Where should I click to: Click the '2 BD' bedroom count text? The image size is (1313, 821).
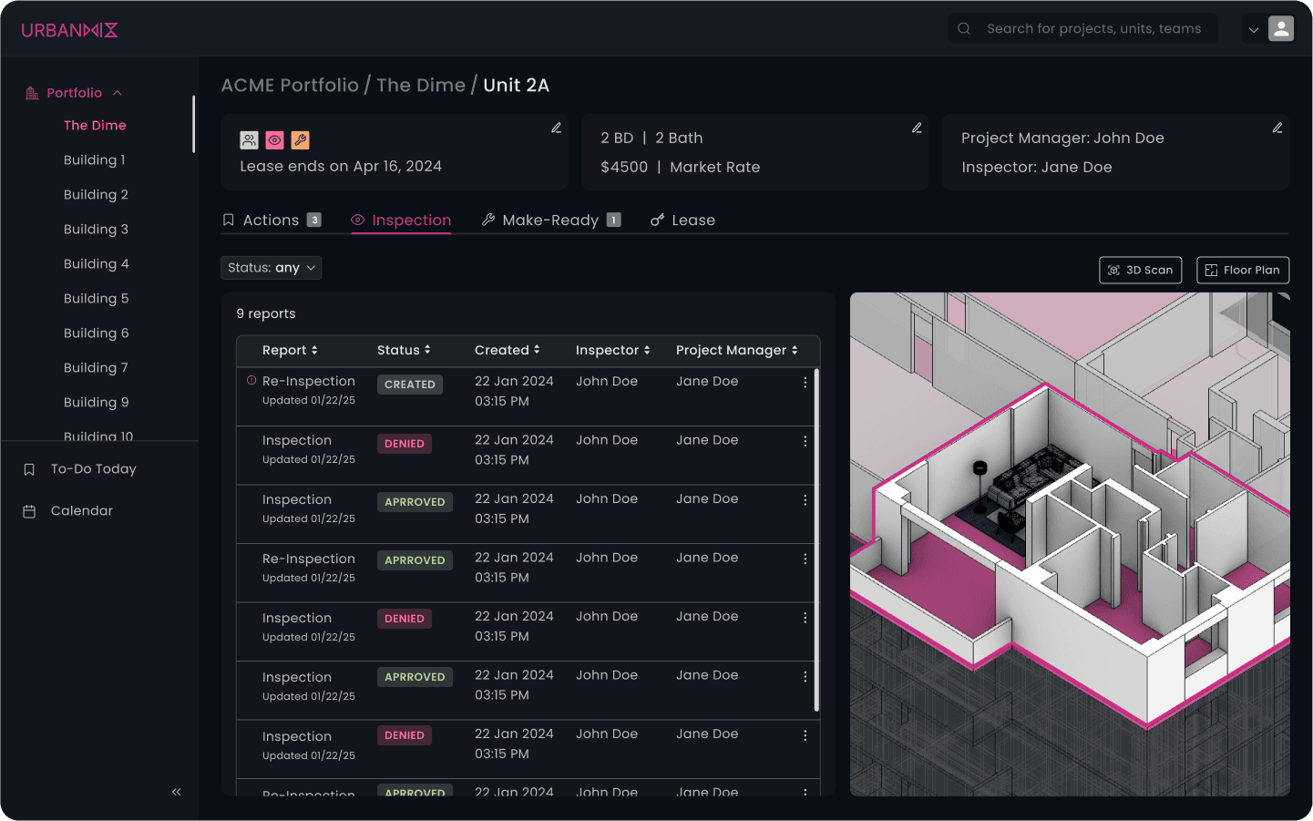[617, 139]
